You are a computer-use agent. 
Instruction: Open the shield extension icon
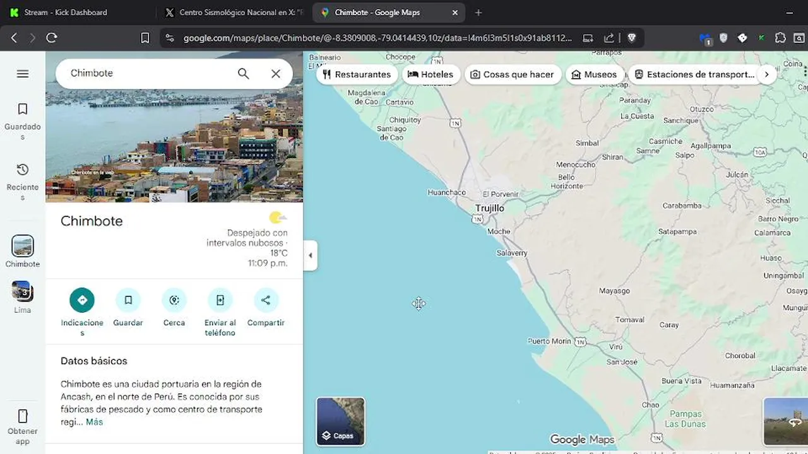pos(723,38)
